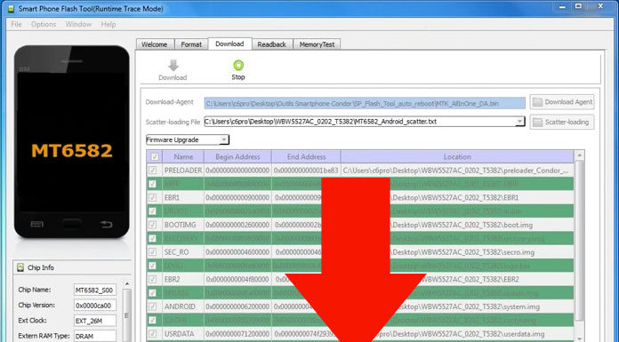619x342 pixels.
Task: Open the Help menu
Action: coord(109,25)
